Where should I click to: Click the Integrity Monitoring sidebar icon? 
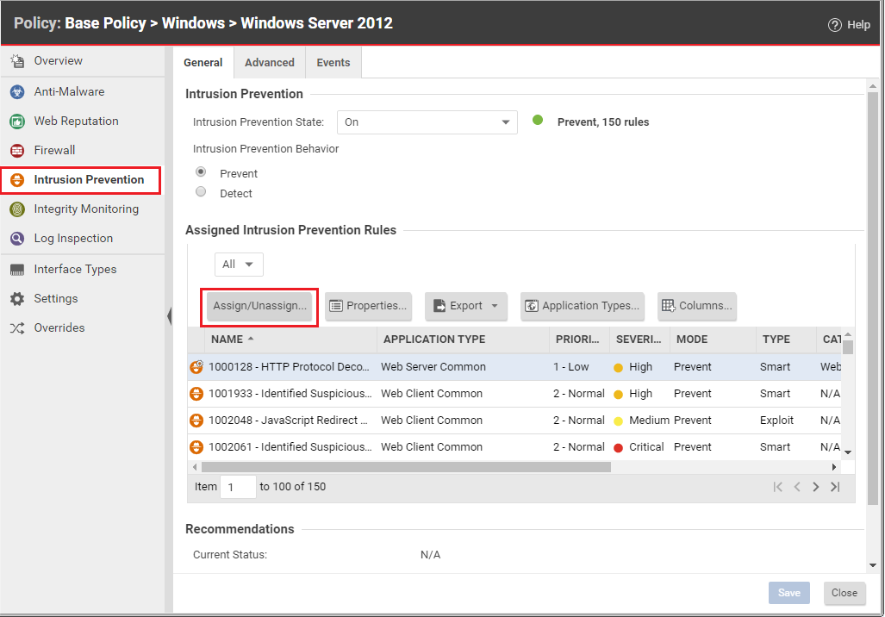point(17,209)
